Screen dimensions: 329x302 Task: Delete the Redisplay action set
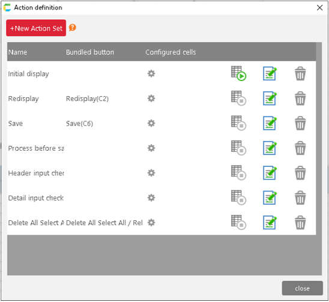point(300,98)
